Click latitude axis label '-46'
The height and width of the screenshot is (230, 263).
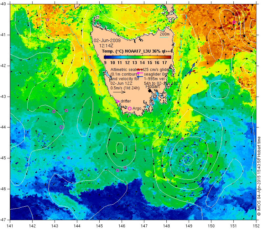coord(3,189)
